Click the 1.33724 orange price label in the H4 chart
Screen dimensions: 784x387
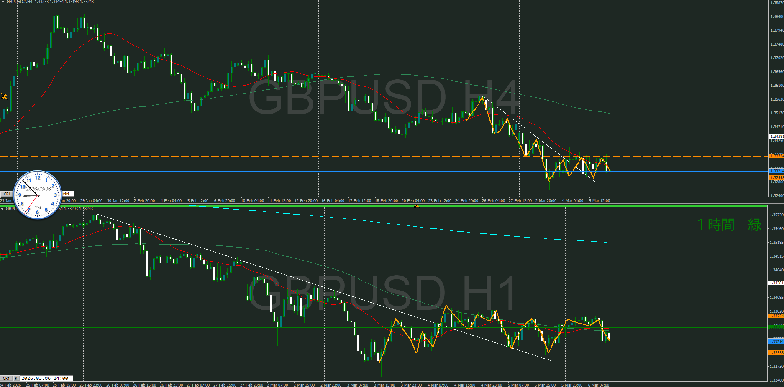click(x=776, y=156)
